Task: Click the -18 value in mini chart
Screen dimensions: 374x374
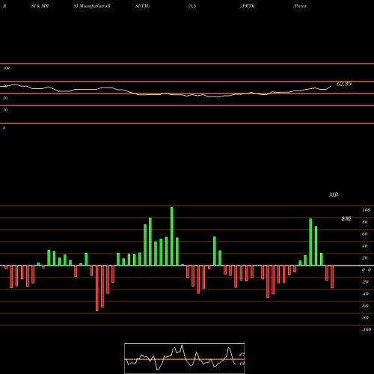Action: tap(241, 364)
